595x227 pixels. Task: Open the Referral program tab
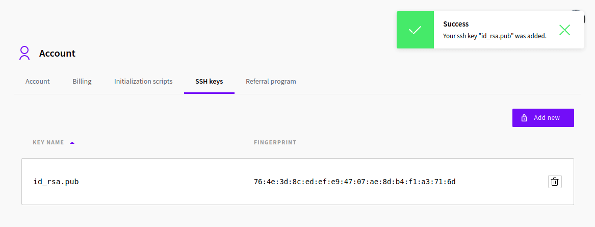[x=271, y=82]
